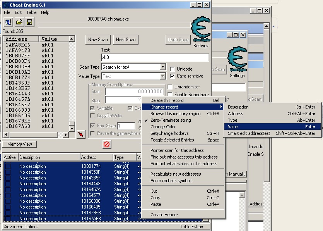Uncheck the Case sensitive checkbox
The height and width of the screenshot is (231, 323).
172,76
